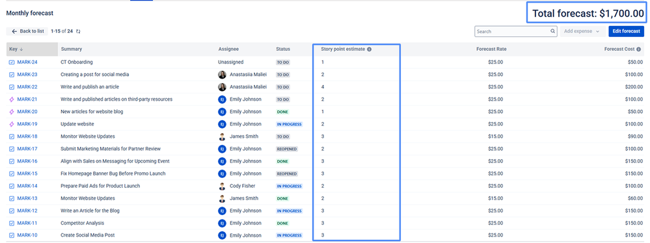Click the TO DO status on CT Onboarding row
Image resolution: width=650 pixels, height=243 pixels.
point(283,62)
